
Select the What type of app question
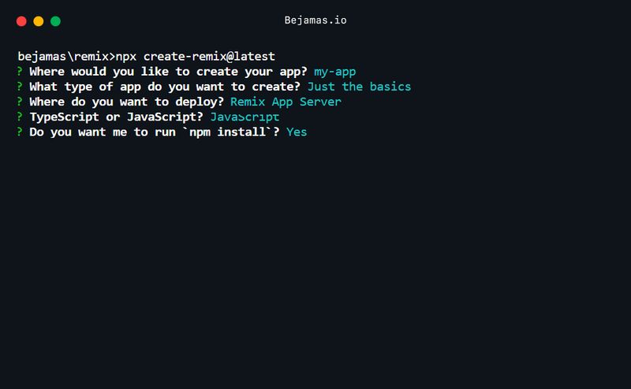click(165, 87)
